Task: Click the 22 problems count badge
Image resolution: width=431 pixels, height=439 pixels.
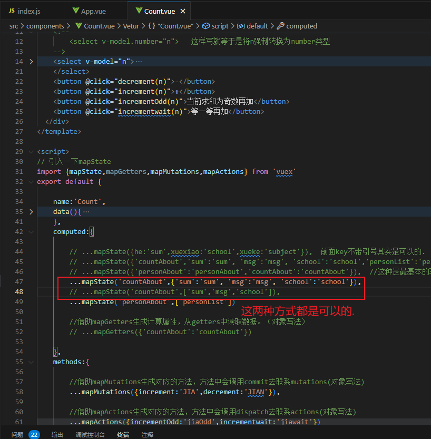Action: (x=34, y=435)
